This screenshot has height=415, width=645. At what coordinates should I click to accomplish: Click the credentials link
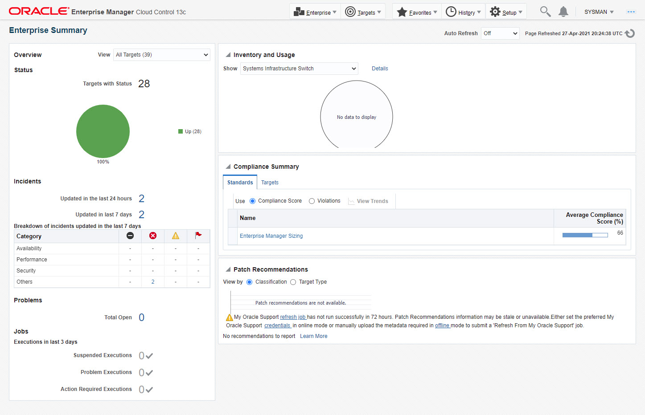pos(277,325)
